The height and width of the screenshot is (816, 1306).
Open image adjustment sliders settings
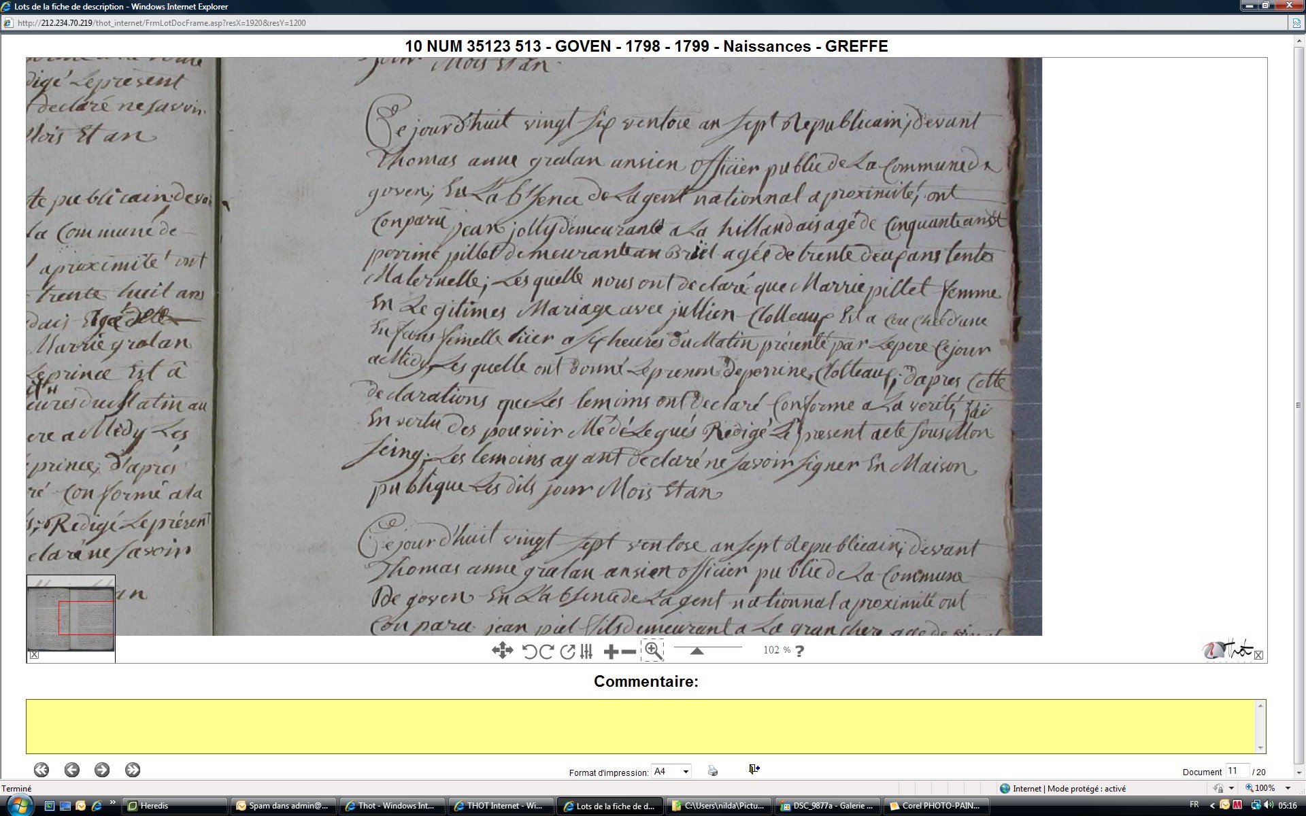(586, 651)
